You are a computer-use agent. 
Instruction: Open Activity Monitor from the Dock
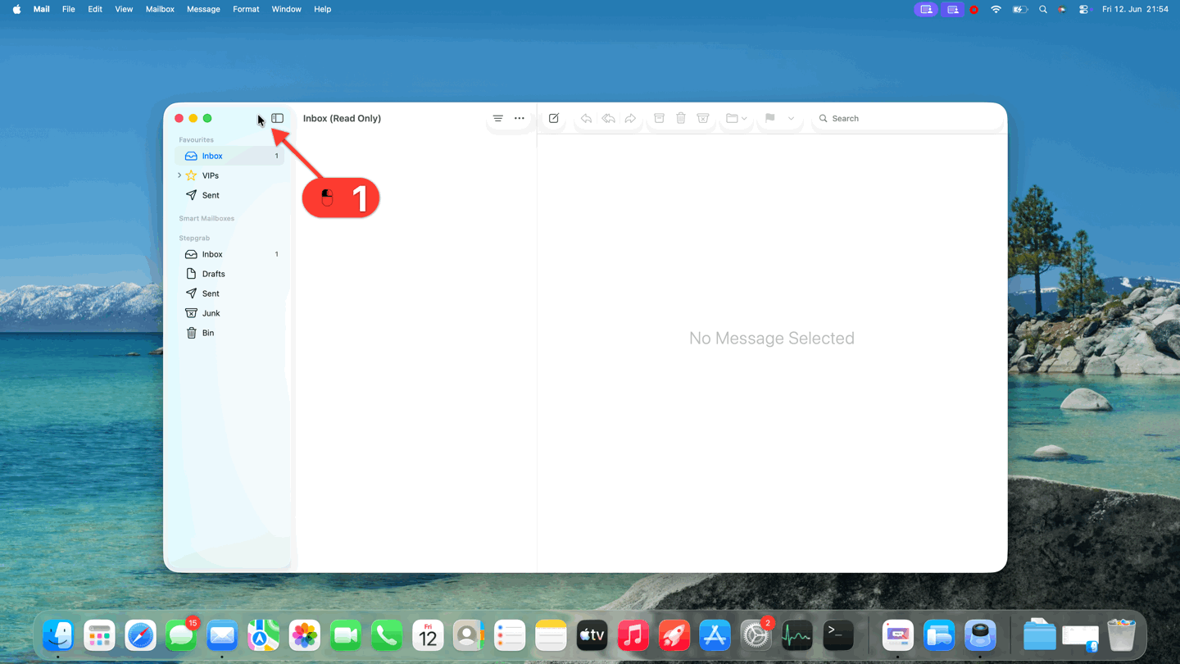796,635
